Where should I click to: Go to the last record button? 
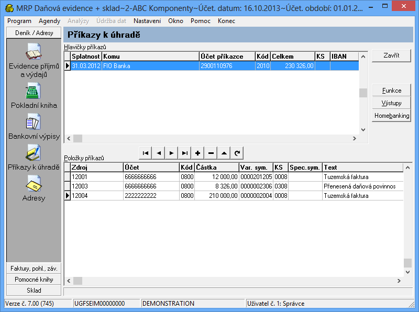184,153
